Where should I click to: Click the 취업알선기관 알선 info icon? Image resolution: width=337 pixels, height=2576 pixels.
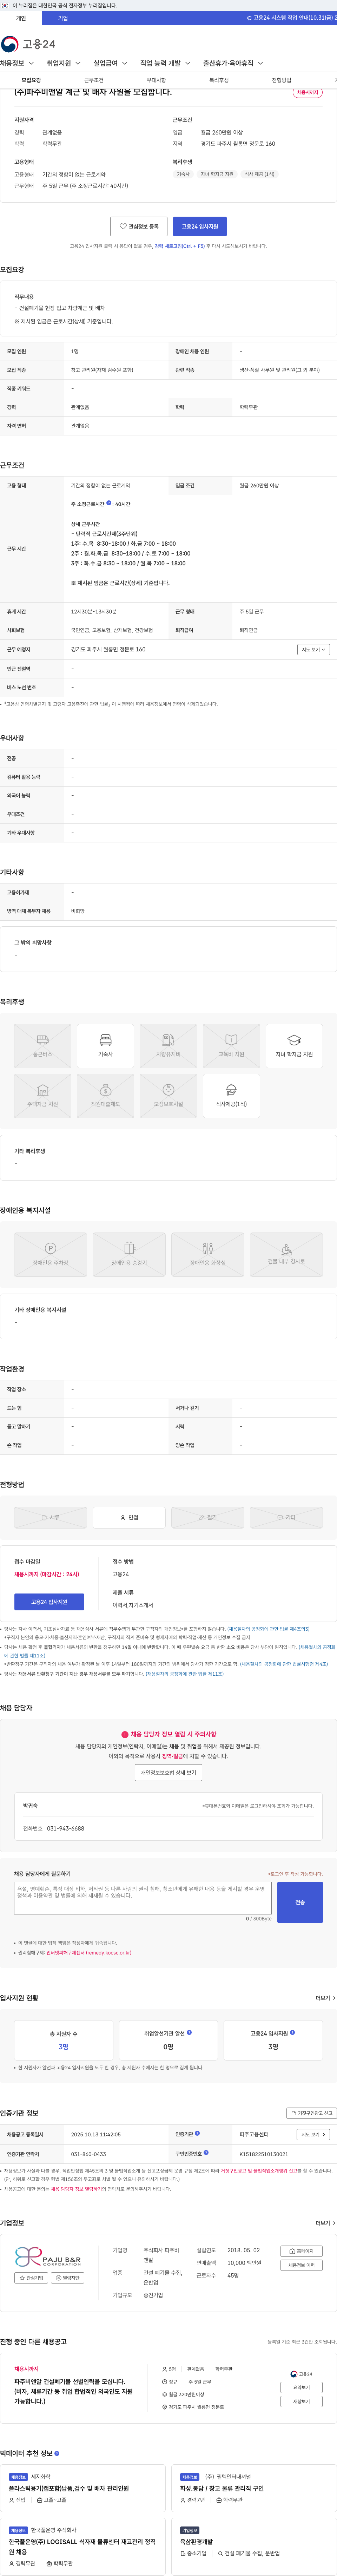tap(189, 2032)
